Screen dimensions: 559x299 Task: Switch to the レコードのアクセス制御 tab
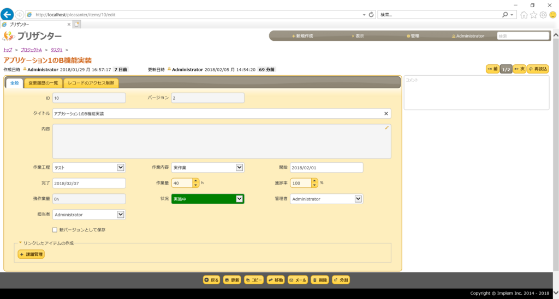click(91, 83)
